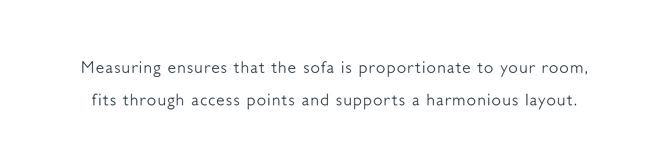The image size is (669, 167).
Task: Click the word "is" after sofa
Action: click(346, 68)
